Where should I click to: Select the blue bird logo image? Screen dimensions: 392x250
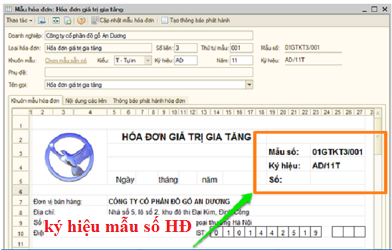[69, 158]
